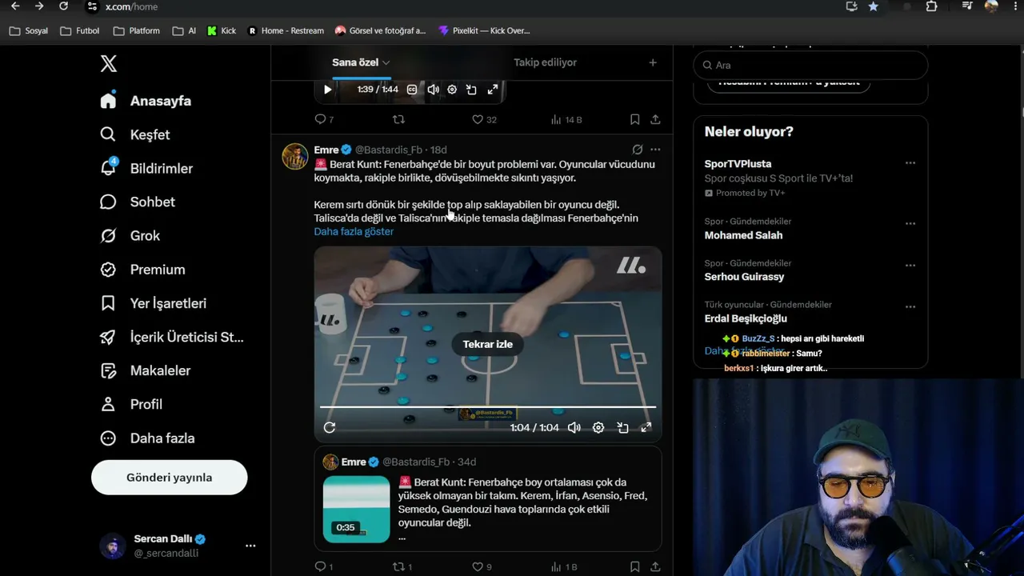Open Makaleler articles
Screen dimensions: 1024x576
point(145,370)
